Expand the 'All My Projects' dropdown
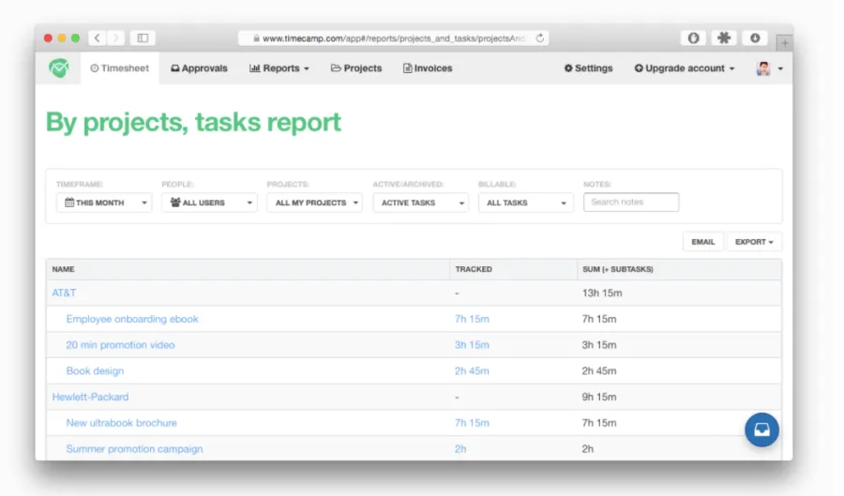This screenshot has width=844, height=496. click(x=314, y=203)
